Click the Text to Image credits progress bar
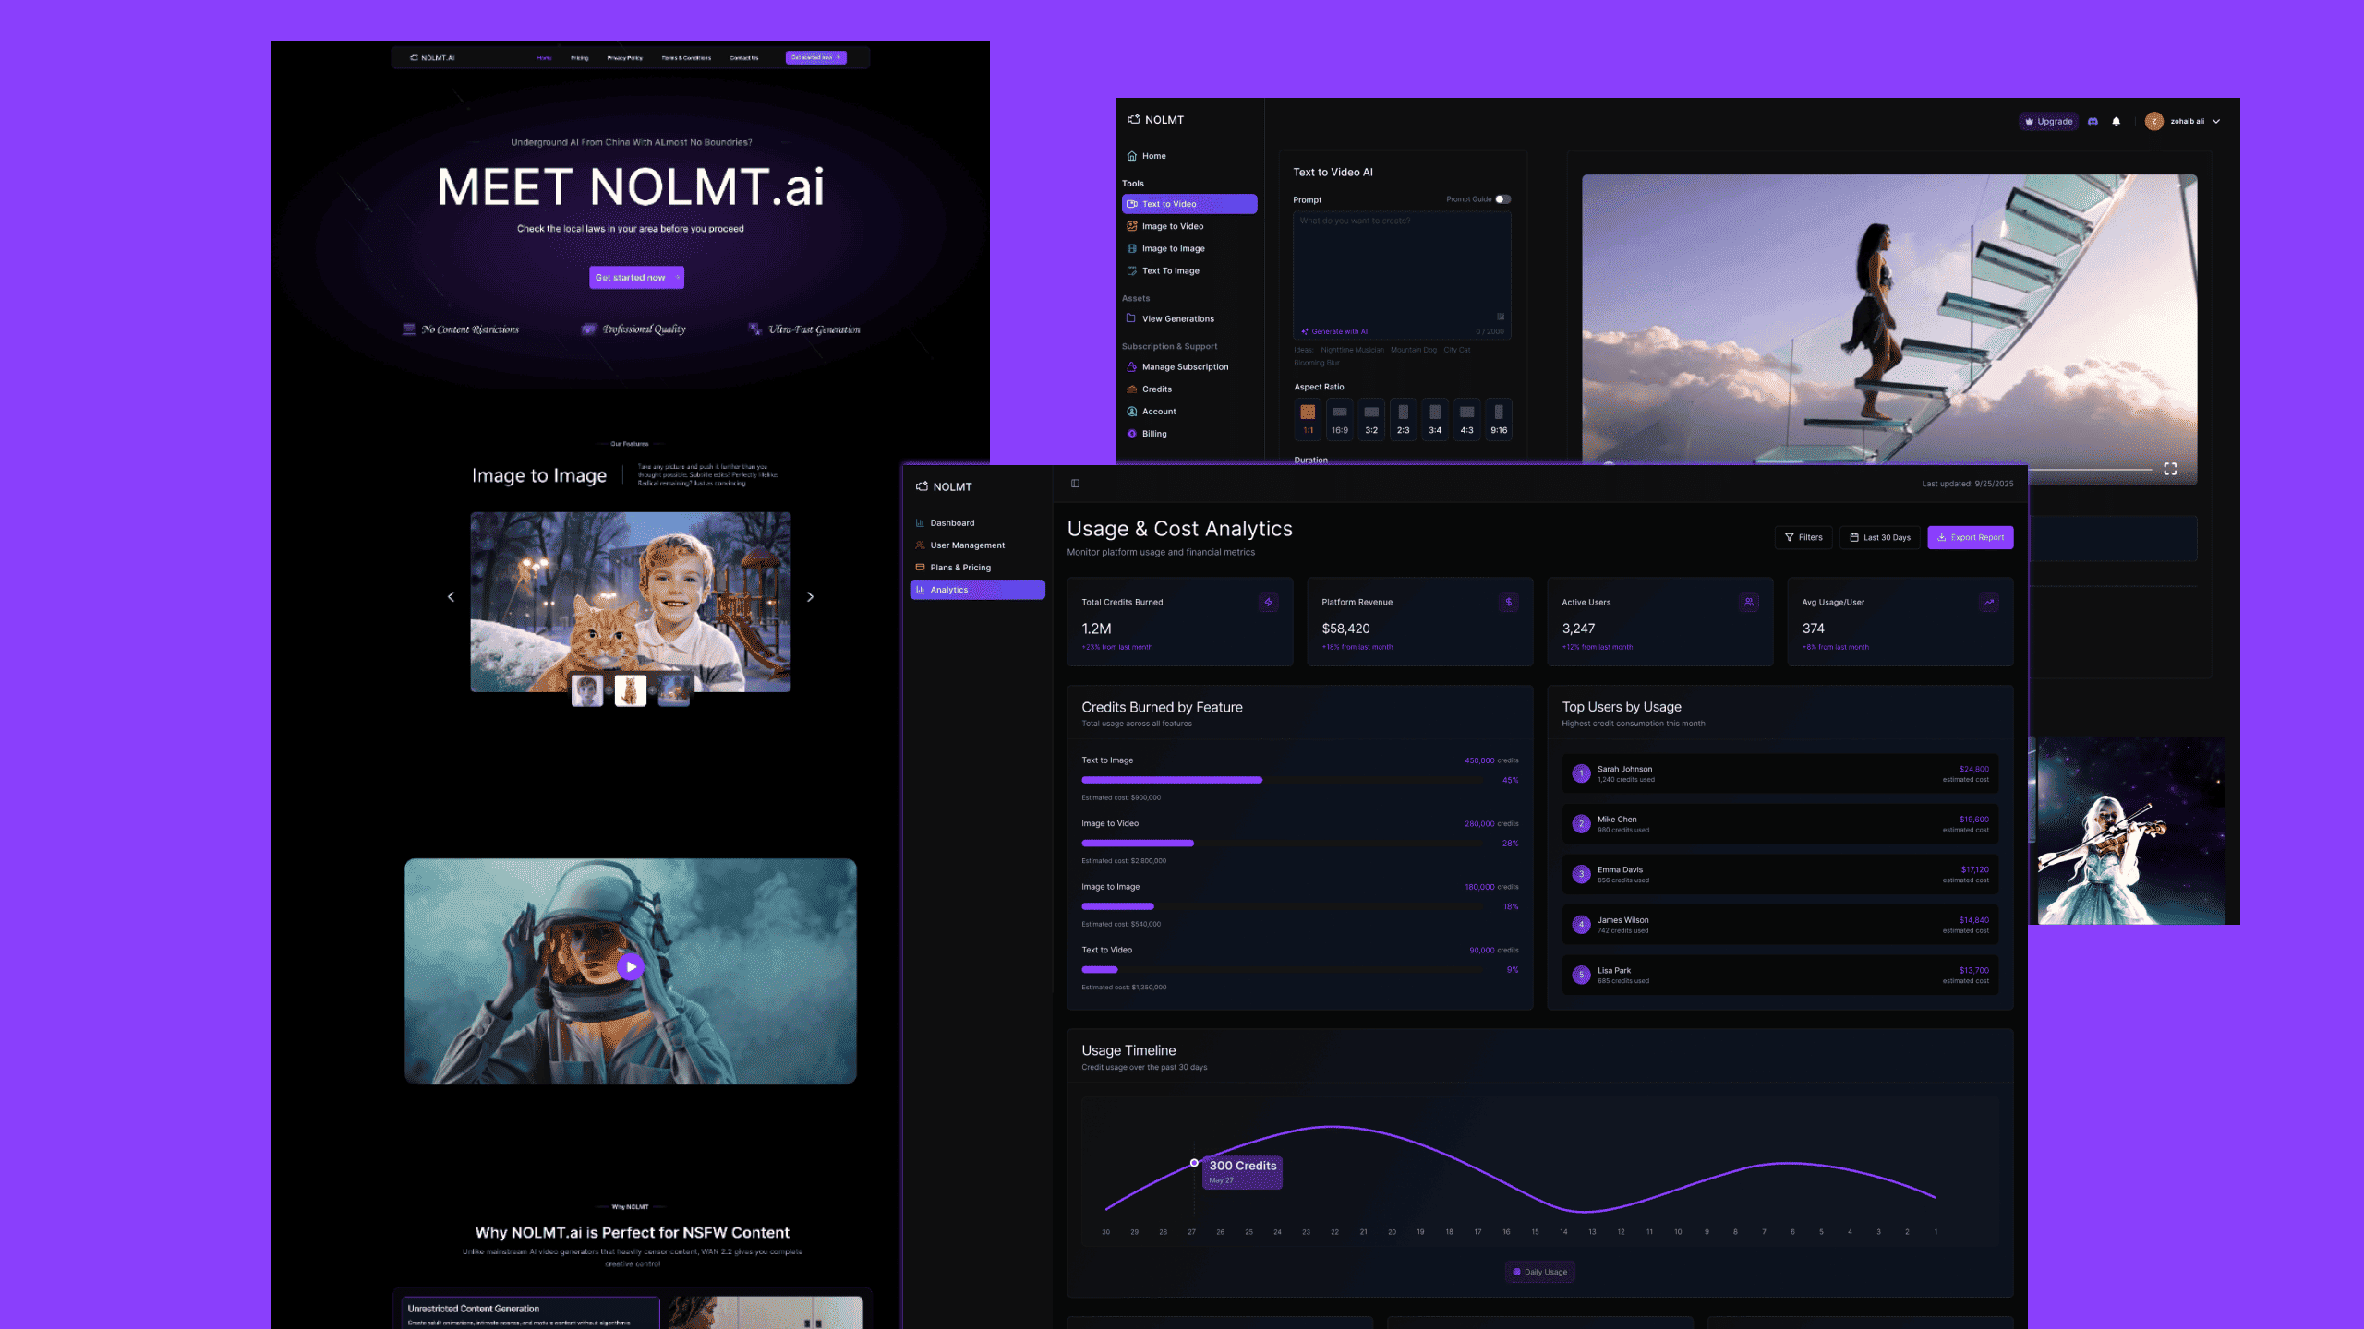 coord(1282,780)
